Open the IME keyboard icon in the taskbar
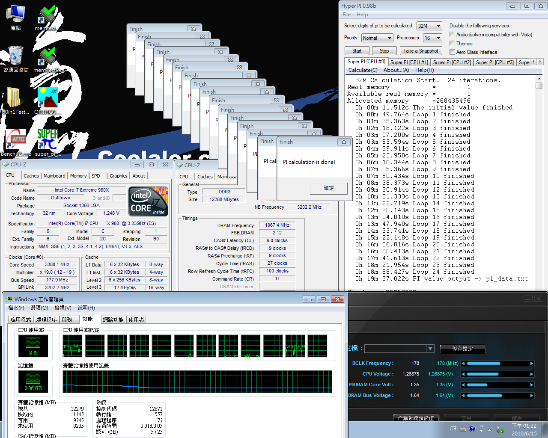The width and height of the screenshot is (548, 438). (x=463, y=429)
